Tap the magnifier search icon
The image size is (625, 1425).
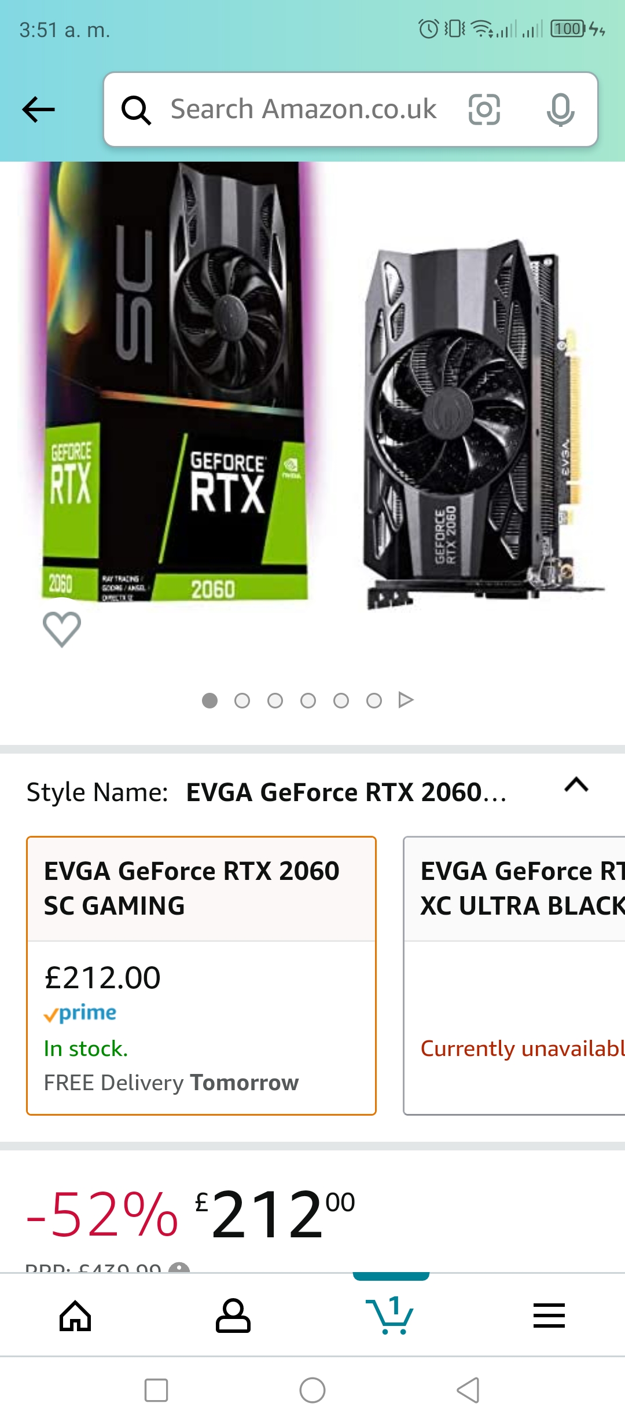tap(136, 110)
